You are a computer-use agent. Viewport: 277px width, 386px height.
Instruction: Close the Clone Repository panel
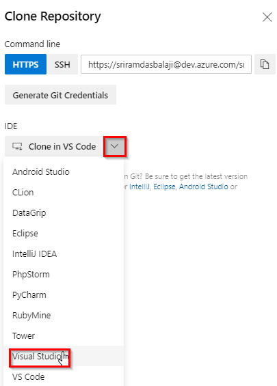coord(267,17)
